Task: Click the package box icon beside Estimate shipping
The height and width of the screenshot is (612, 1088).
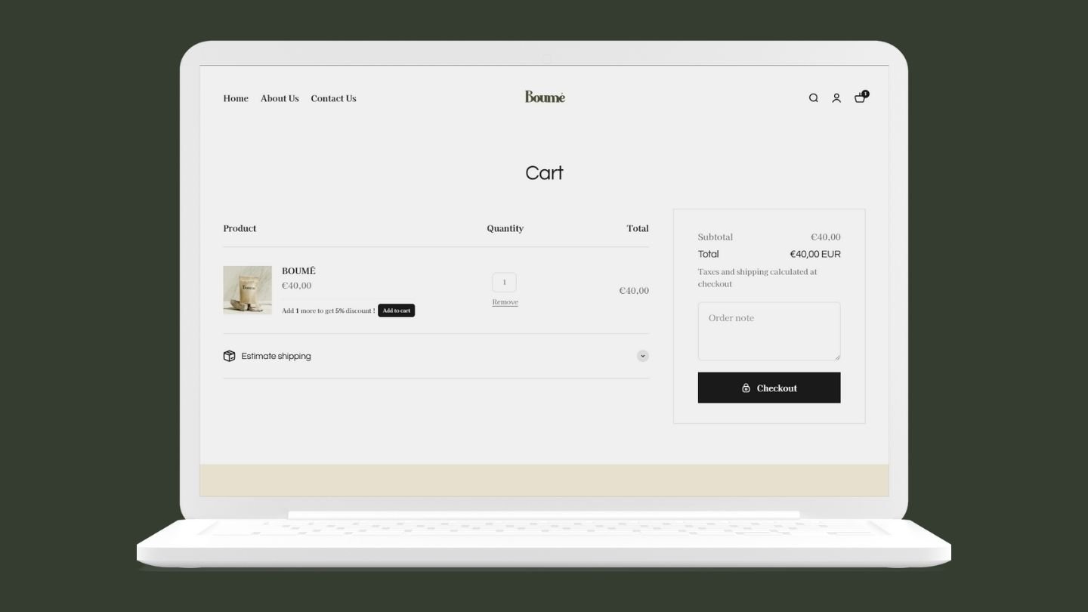Action: [229, 356]
